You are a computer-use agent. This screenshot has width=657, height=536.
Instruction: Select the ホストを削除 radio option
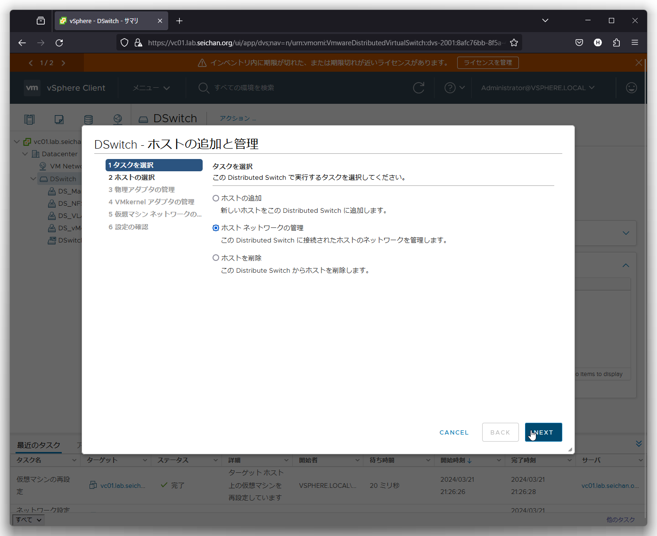216,258
